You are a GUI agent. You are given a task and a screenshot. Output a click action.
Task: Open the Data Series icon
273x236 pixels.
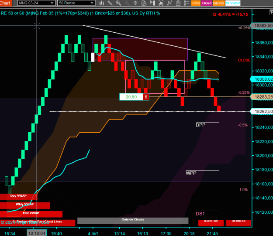click(161, 3)
